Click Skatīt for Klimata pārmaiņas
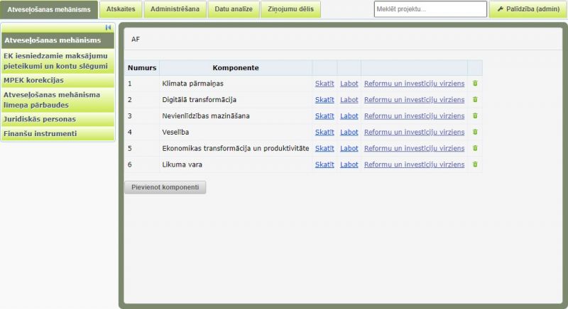Screen dimensions: 568x309 point(324,84)
